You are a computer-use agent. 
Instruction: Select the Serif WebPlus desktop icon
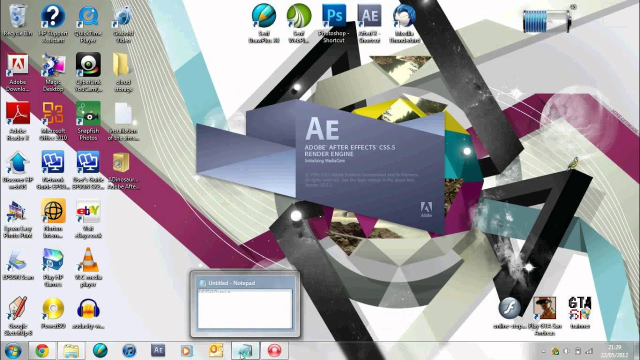[298, 23]
